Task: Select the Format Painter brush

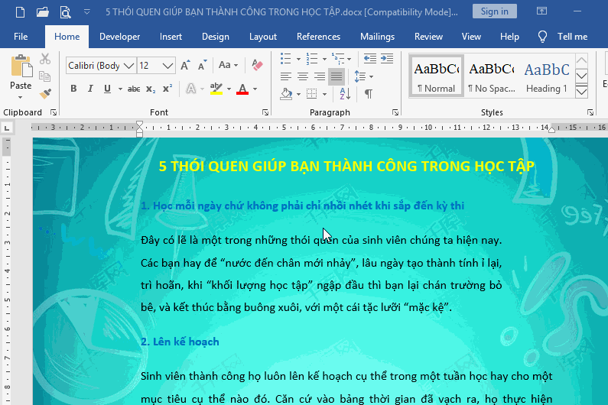Action: pyautogui.click(x=45, y=94)
